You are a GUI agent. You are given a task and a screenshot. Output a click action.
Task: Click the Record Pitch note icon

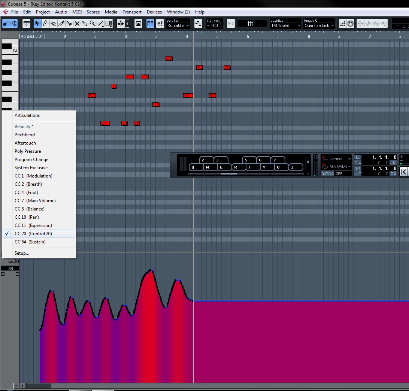pos(368,24)
